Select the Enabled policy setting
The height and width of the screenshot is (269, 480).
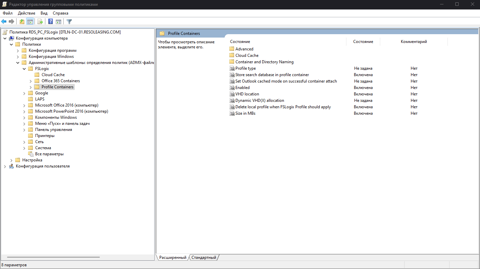(x=242, y=87)
